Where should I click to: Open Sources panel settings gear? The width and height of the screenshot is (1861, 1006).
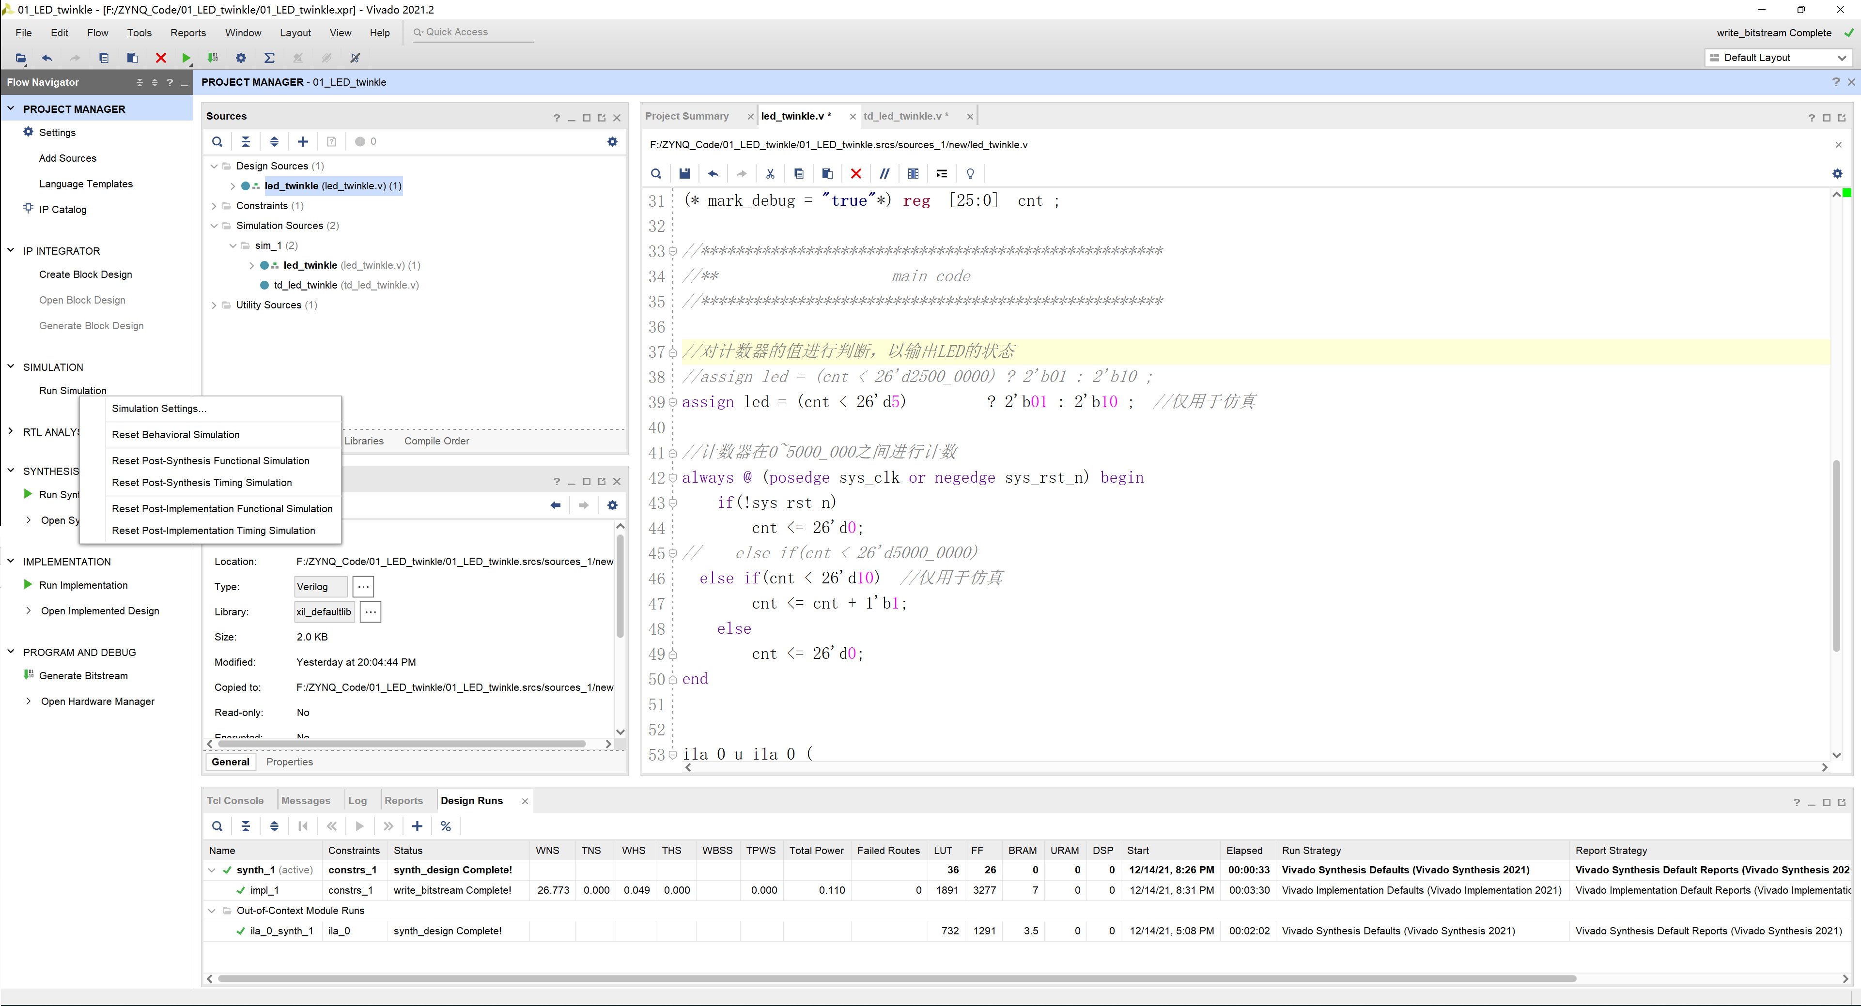[x=613, y=141]
